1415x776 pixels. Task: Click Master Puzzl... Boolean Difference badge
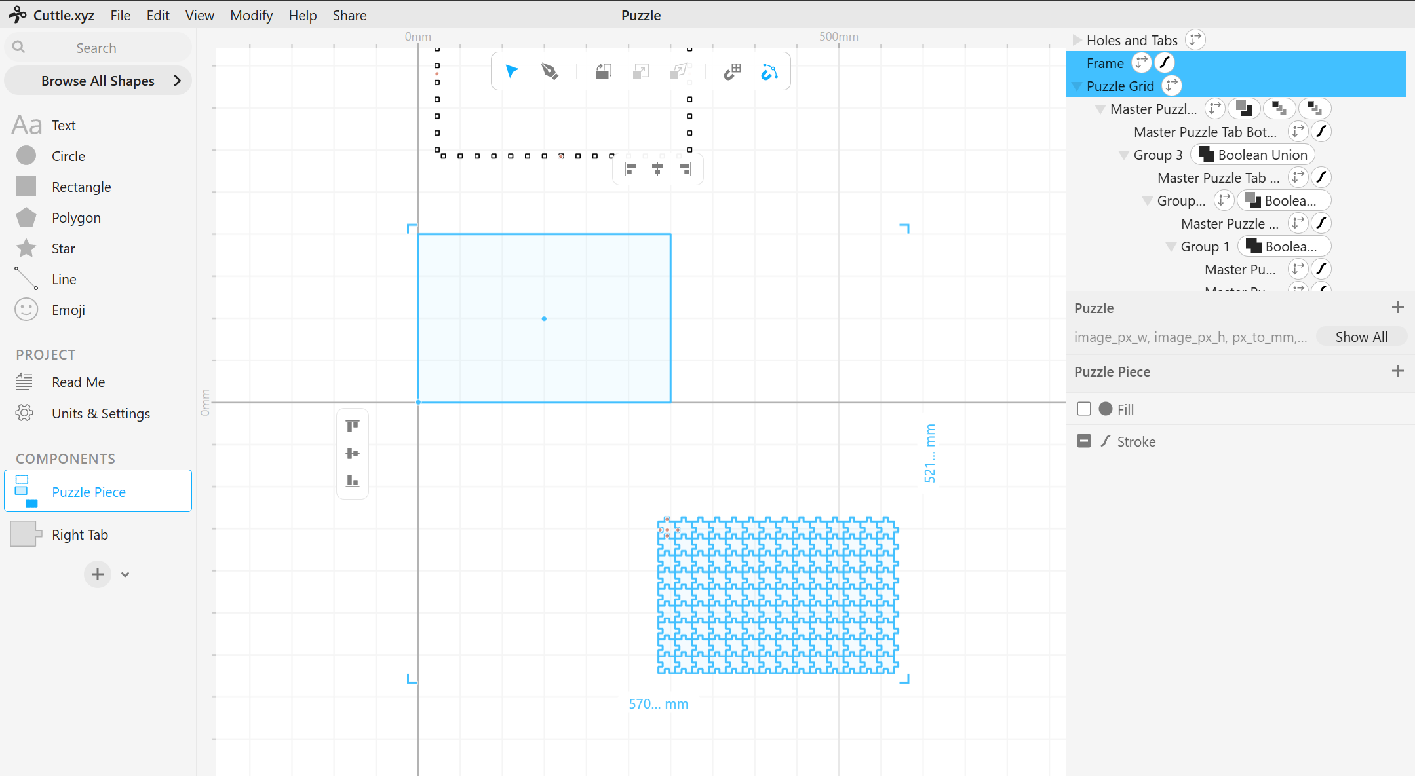tap(1244, 108)
